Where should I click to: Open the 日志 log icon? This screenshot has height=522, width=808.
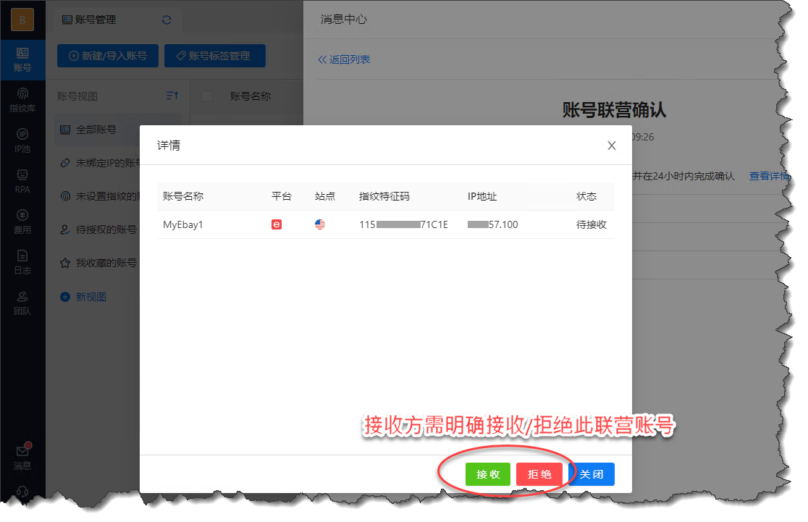[22, 262]
